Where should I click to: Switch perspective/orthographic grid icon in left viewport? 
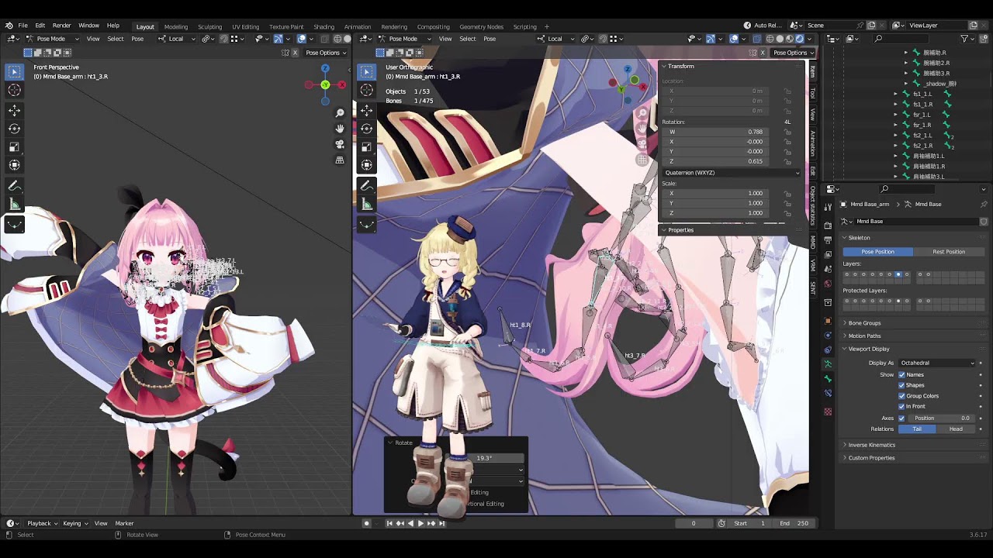pos(340,160)
